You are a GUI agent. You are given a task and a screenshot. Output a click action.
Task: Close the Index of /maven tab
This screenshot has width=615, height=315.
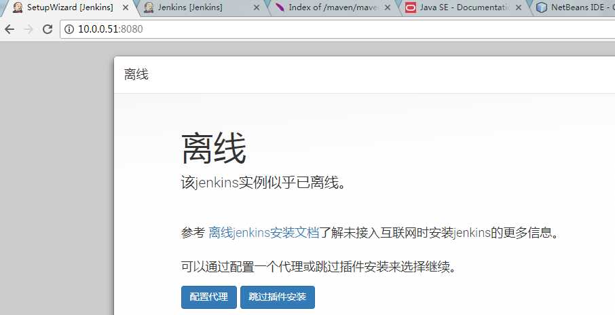[388, 7]
